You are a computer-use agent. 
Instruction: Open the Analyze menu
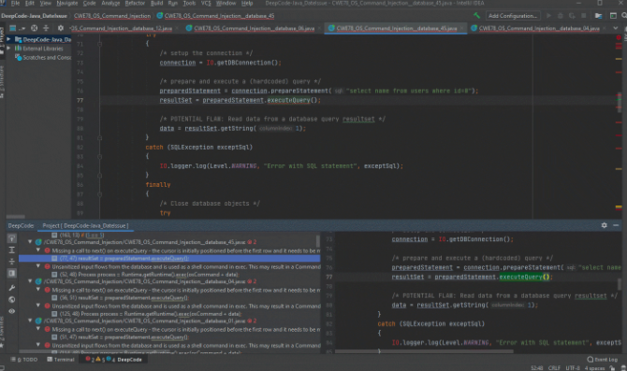pos(110,3)
